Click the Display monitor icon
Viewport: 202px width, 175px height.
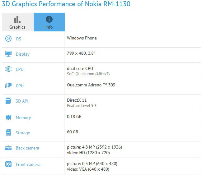pyautogui.click(x=8, y=54)
